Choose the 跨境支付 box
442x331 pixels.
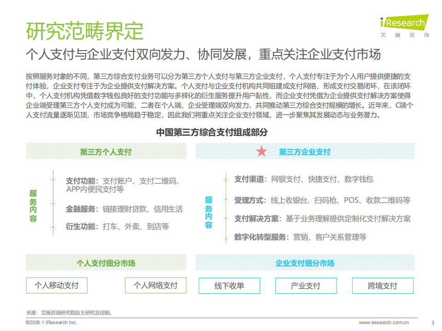pyautogui.click(x=383, y=285)
